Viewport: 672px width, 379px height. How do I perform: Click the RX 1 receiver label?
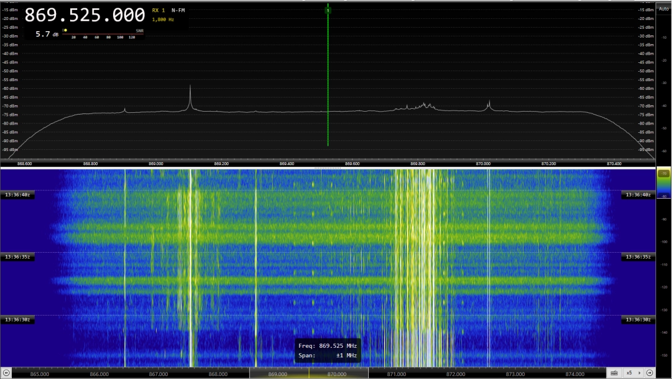pyautogui.click(x=158, y=10)
